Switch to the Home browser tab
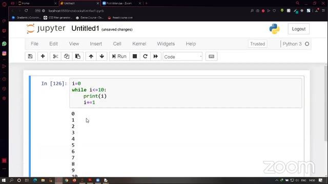 (37, 4)
